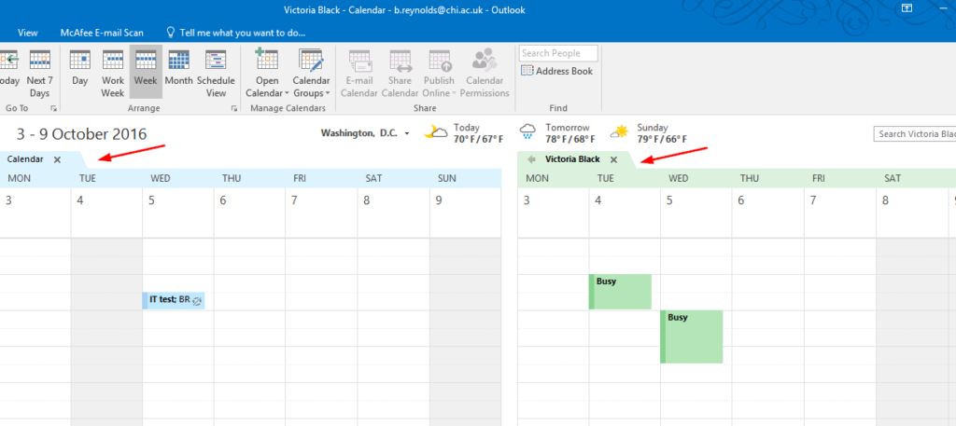Expand Go To group dialog launcher

pyautogui.click(x=53, y=108)
